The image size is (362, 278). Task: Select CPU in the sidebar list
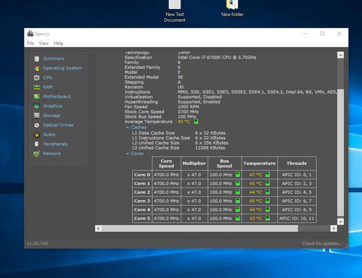(x=48, y=78)
